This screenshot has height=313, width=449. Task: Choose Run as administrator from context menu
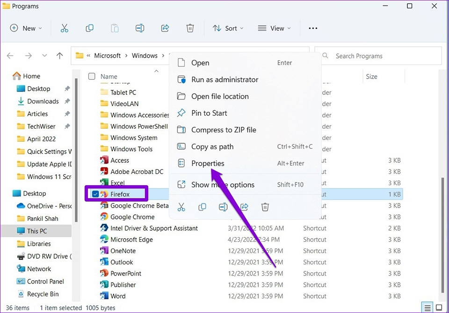224,80
